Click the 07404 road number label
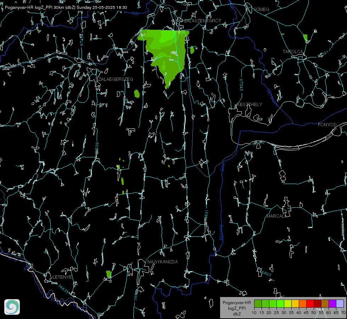Screen dimensions: 347x319 pos(82,40)
